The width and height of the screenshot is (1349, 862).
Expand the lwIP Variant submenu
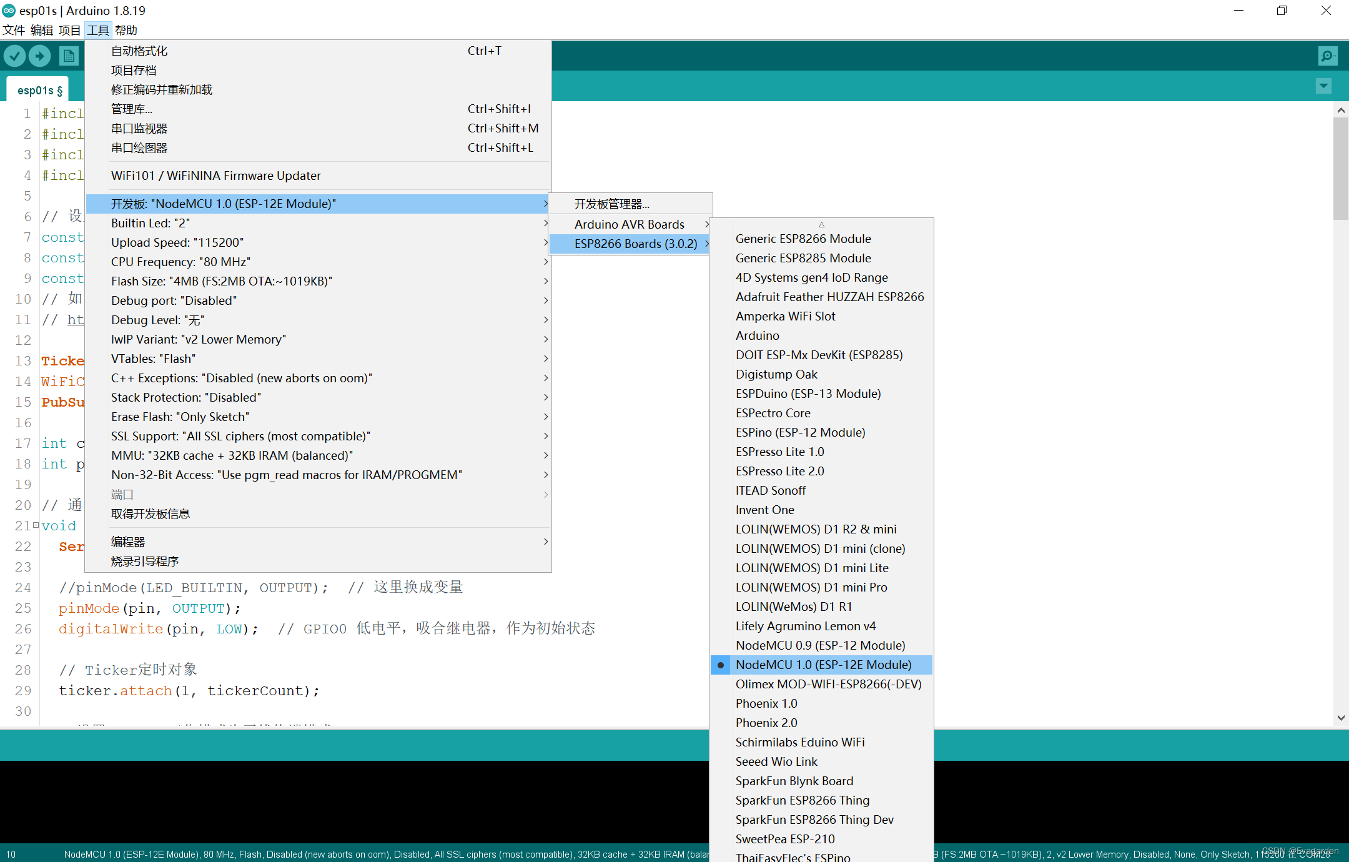click(319, 340)
